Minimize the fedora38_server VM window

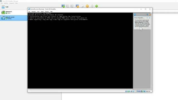[x=141, y=9]
